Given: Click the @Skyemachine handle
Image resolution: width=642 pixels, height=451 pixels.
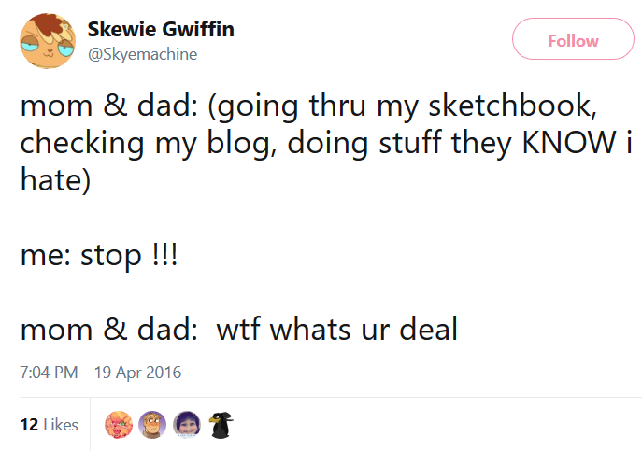Looking at the screenshot, I should (x=142, y=54).
